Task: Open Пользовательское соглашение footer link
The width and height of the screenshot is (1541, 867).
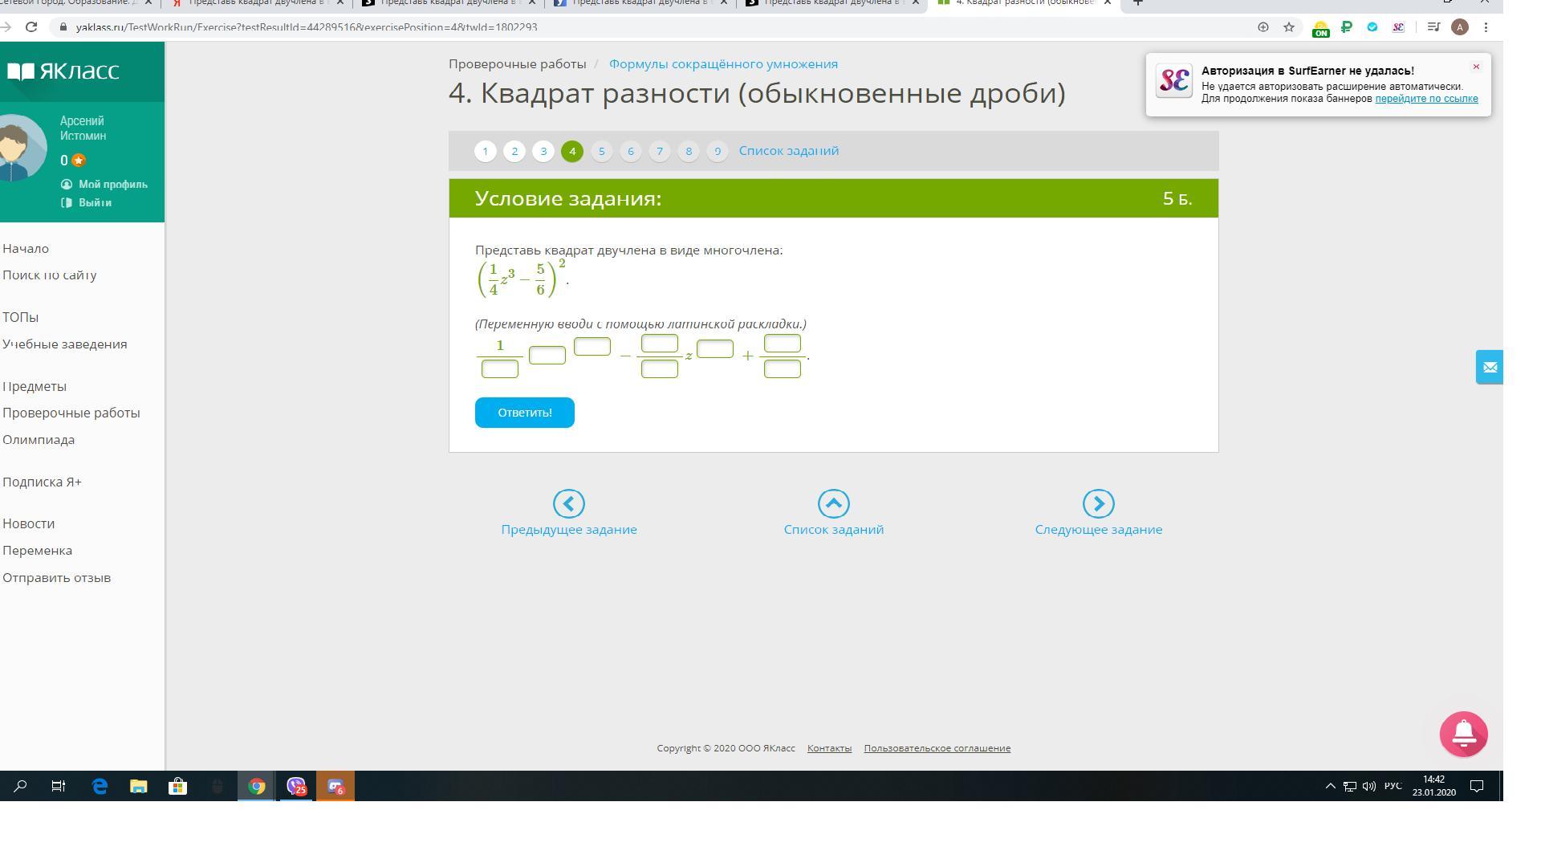Action: (x=937, y=748)
